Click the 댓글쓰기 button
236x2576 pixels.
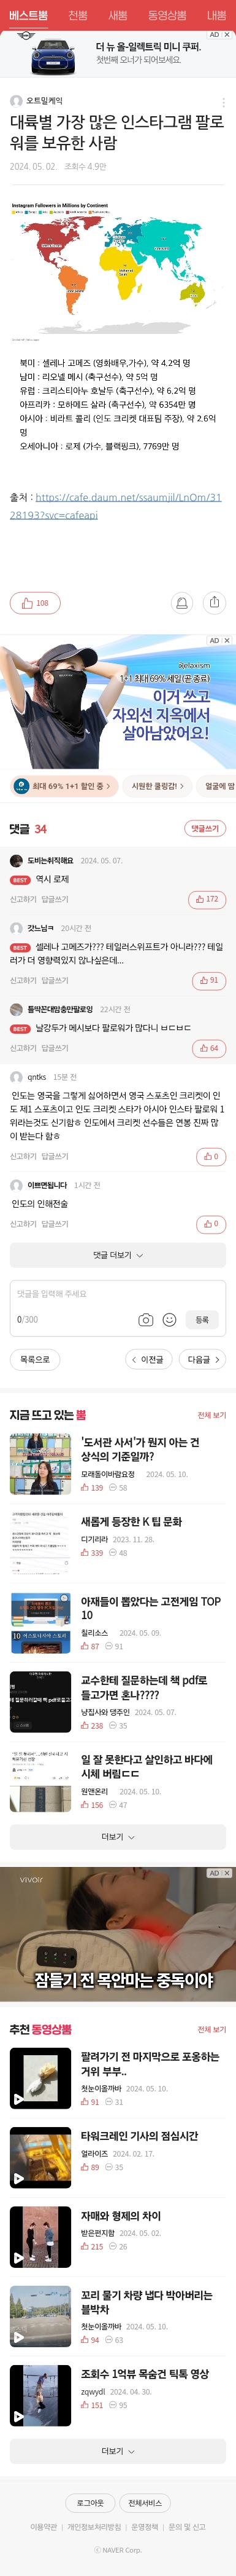[205, 828]
